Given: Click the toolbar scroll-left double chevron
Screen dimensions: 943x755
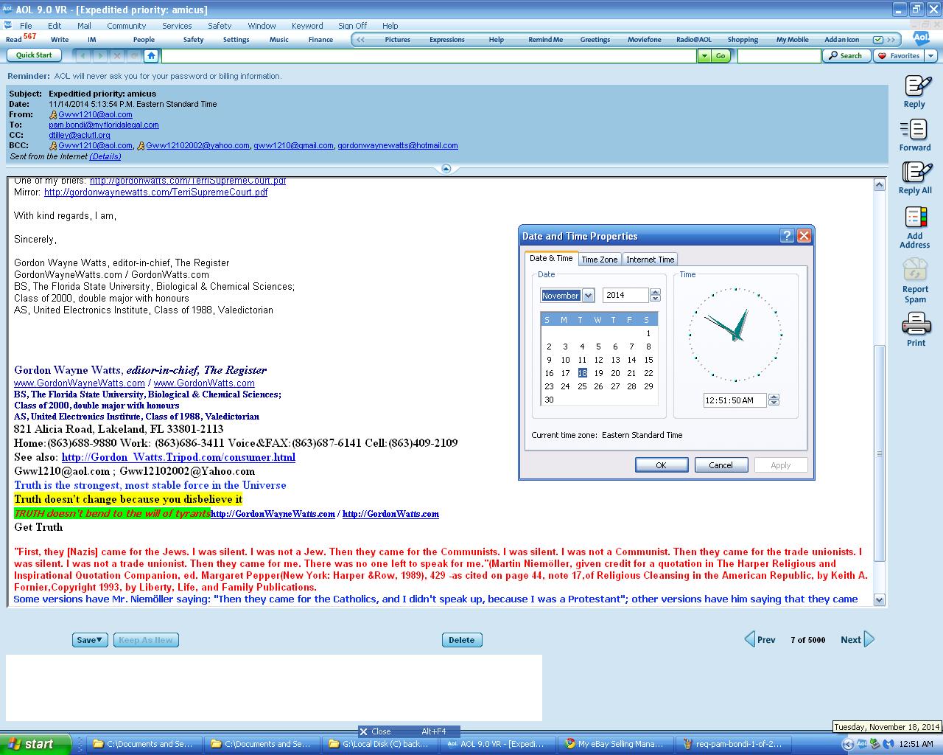Looking at the screenshot, I should [x=360, y=40].
